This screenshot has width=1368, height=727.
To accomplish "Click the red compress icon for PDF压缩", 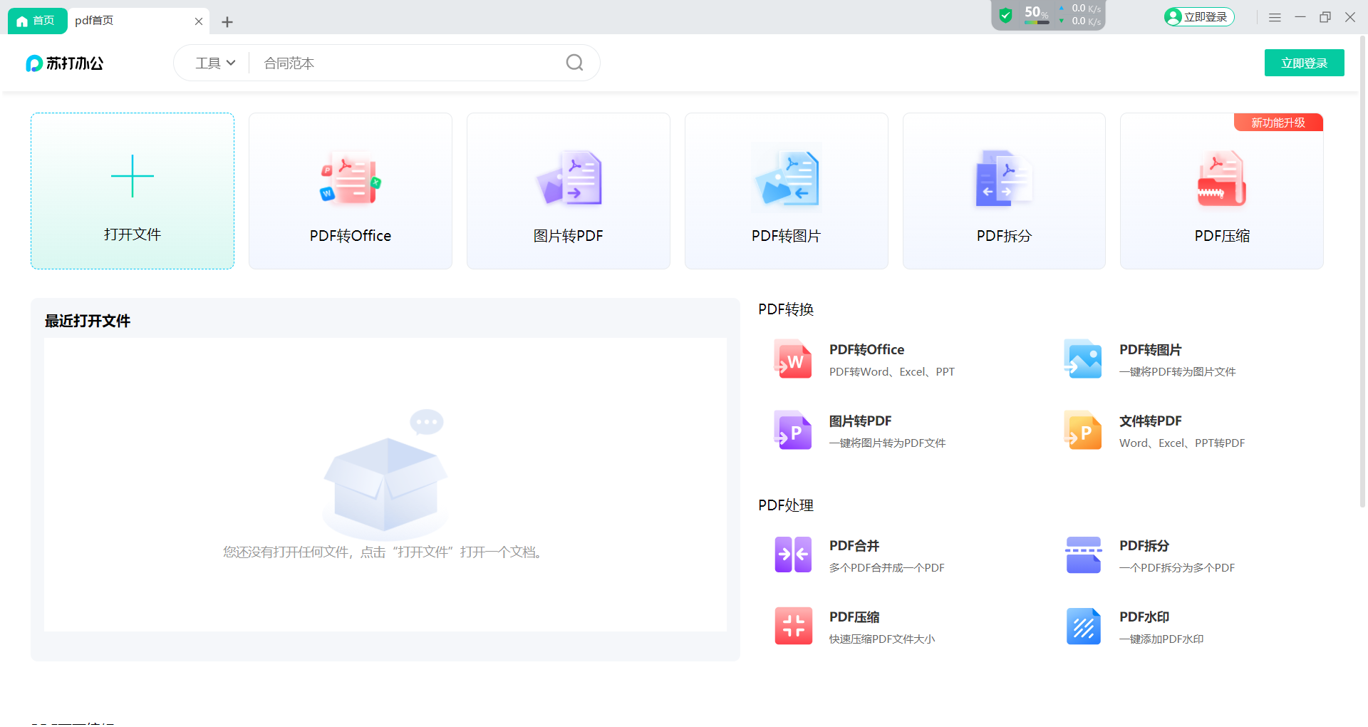I will tap(793, 626).
